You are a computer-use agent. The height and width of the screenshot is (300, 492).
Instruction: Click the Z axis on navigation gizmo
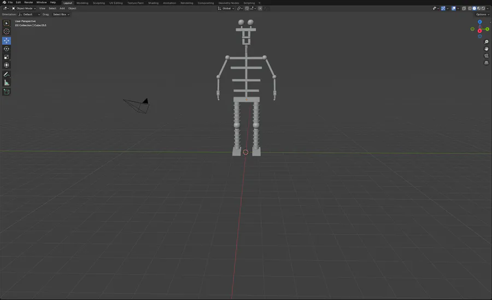pos(480,22)
